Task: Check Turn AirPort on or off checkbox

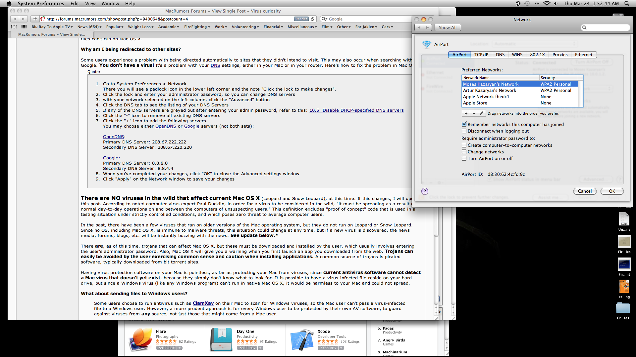Action: (464, 158)
